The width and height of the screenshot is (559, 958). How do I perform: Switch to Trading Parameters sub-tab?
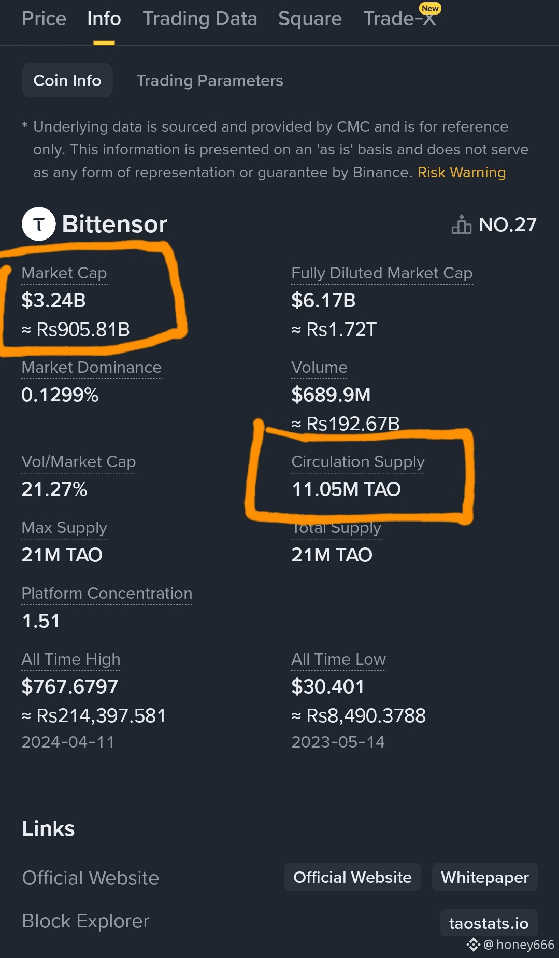[210, 81]
